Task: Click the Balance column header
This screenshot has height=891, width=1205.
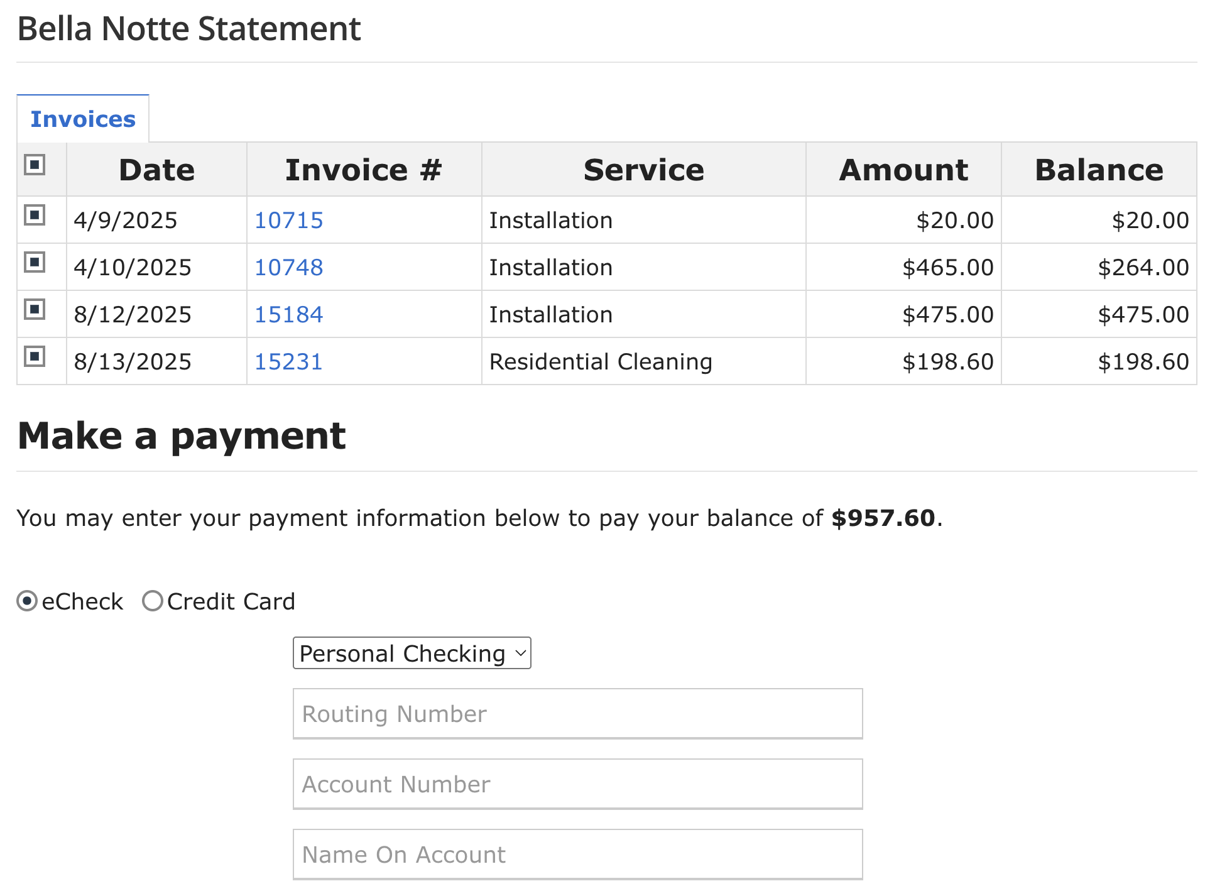Action: [x=1099, y=170]
